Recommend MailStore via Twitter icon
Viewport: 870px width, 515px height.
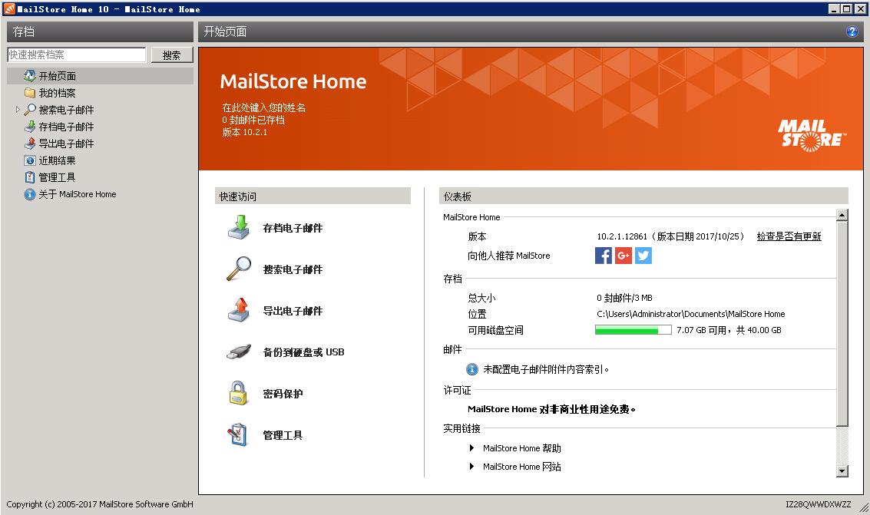[643, 256]
